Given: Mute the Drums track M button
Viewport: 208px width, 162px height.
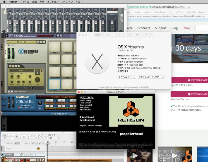Looking at the screenshot, I should 16,160.
